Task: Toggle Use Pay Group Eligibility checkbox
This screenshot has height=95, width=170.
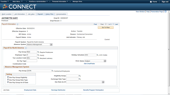Action: coord(8,77)
